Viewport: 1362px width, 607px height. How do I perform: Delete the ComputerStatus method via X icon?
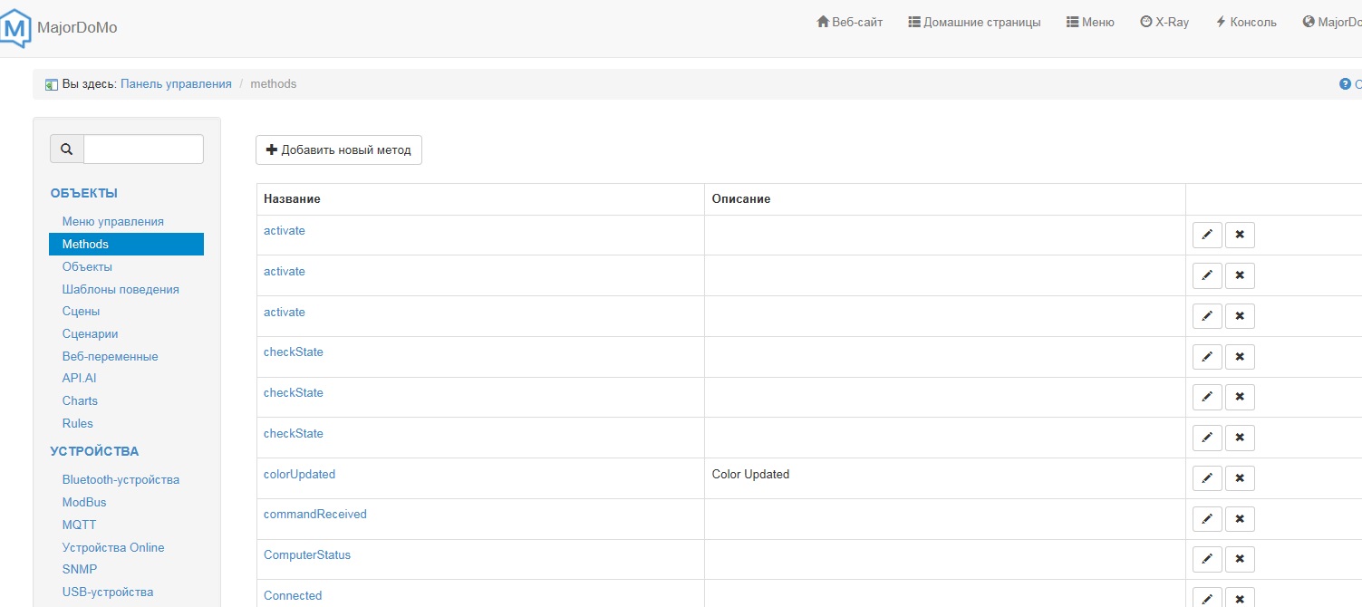point(1240,560)
